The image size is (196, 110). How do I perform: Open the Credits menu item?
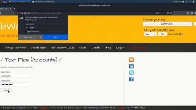(x=96, y=48)
